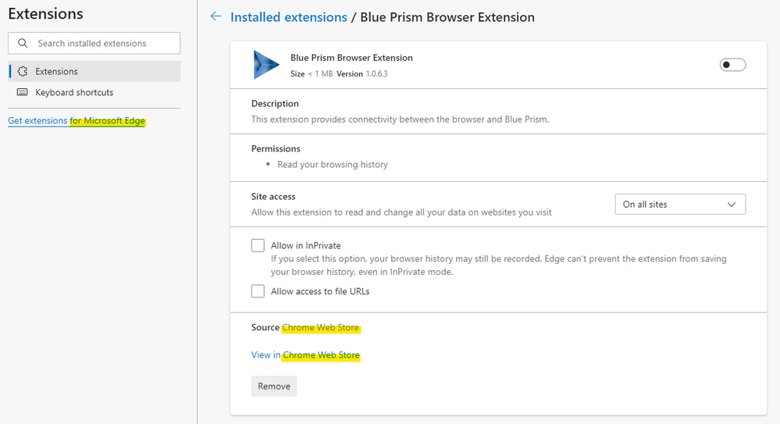Image resolution: width=780 pixels, height=424 pixels.
Task: Select Extensions in the sidebar
Action: point(56,72)
